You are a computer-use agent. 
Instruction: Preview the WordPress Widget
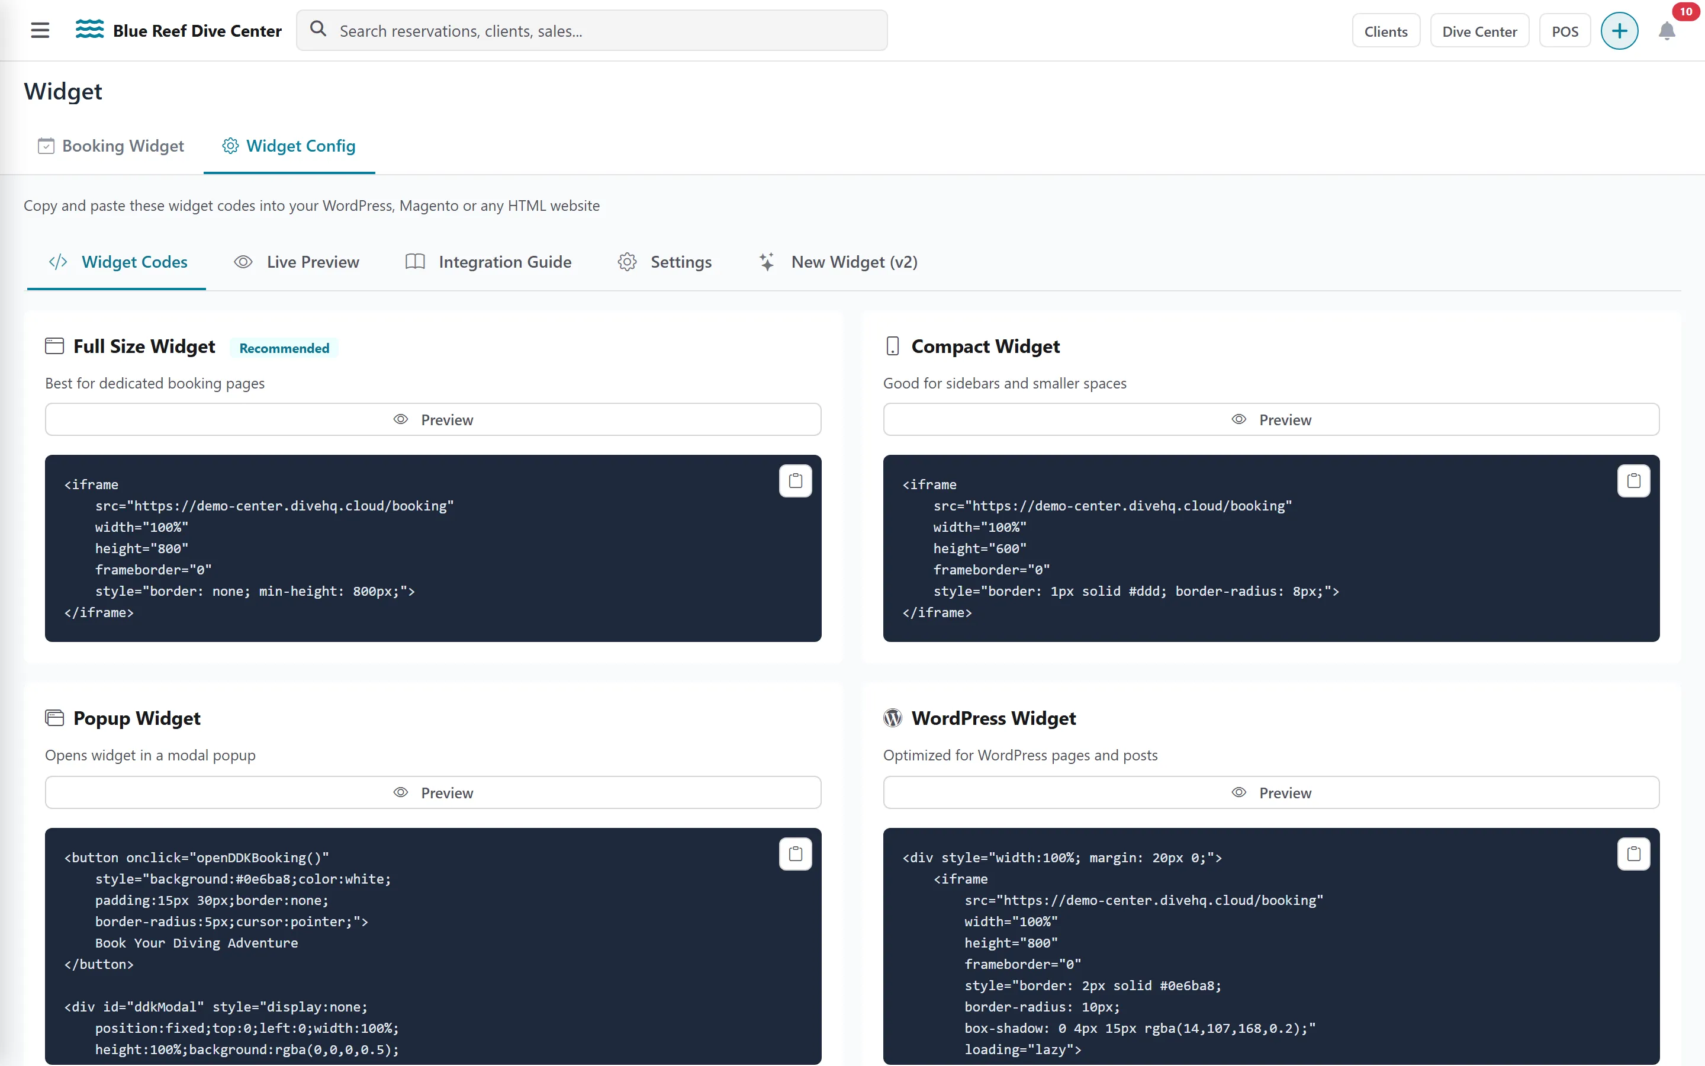1271,792
